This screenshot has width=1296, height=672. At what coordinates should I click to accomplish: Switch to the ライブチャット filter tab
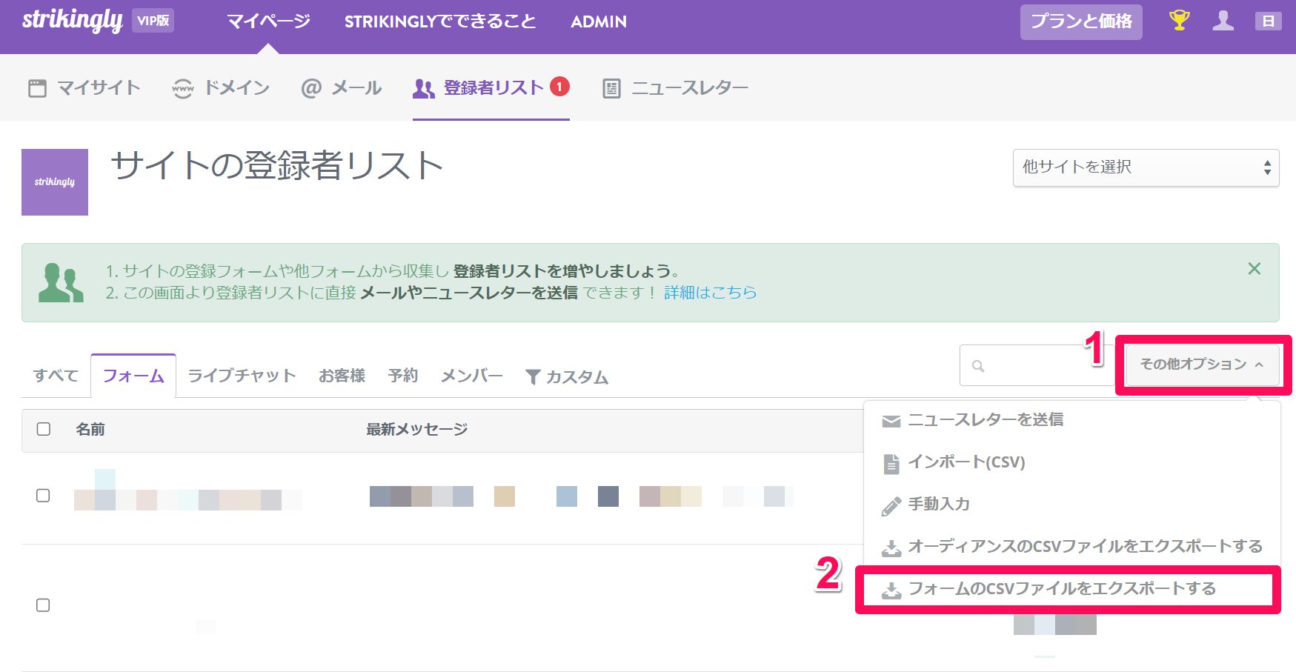click(242, 376)
